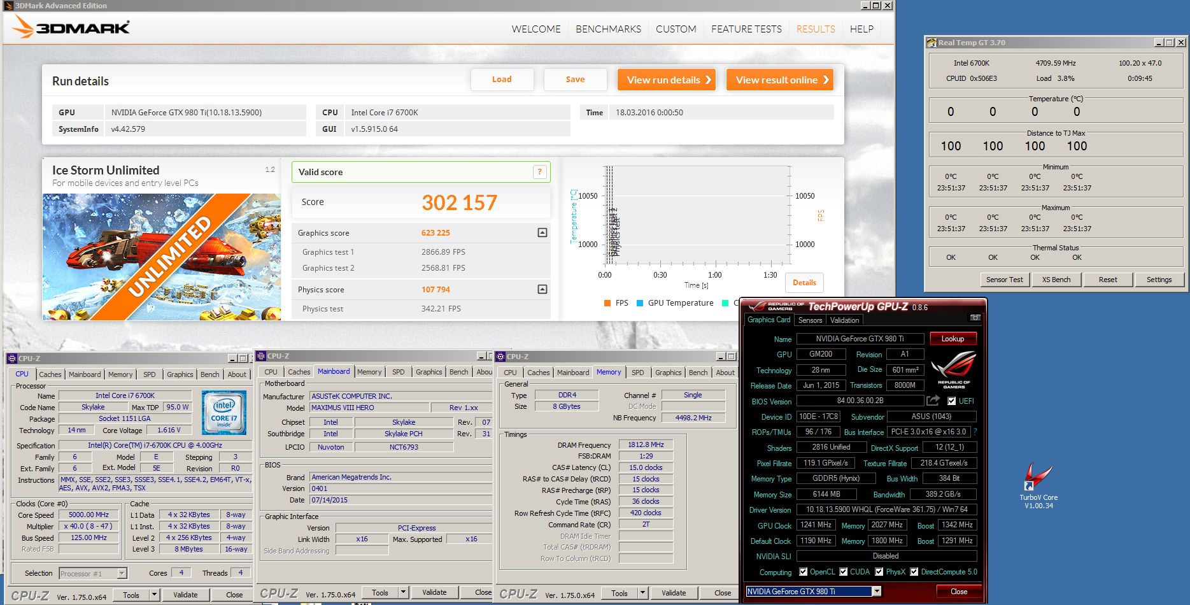Click View run details button
Image resolution: width=1190 pixels, height=605 pixels.
(667, 80)
